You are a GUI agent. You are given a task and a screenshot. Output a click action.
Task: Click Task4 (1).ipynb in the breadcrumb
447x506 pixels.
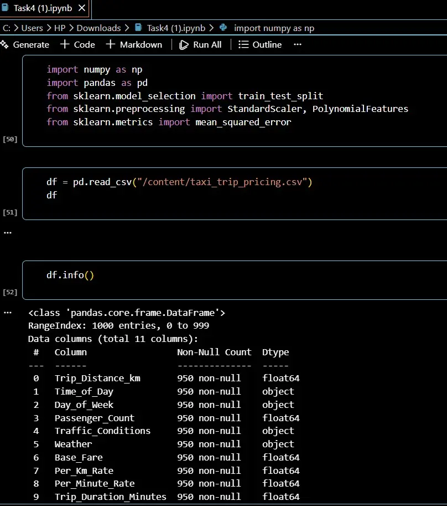click(x=176, y=28)
